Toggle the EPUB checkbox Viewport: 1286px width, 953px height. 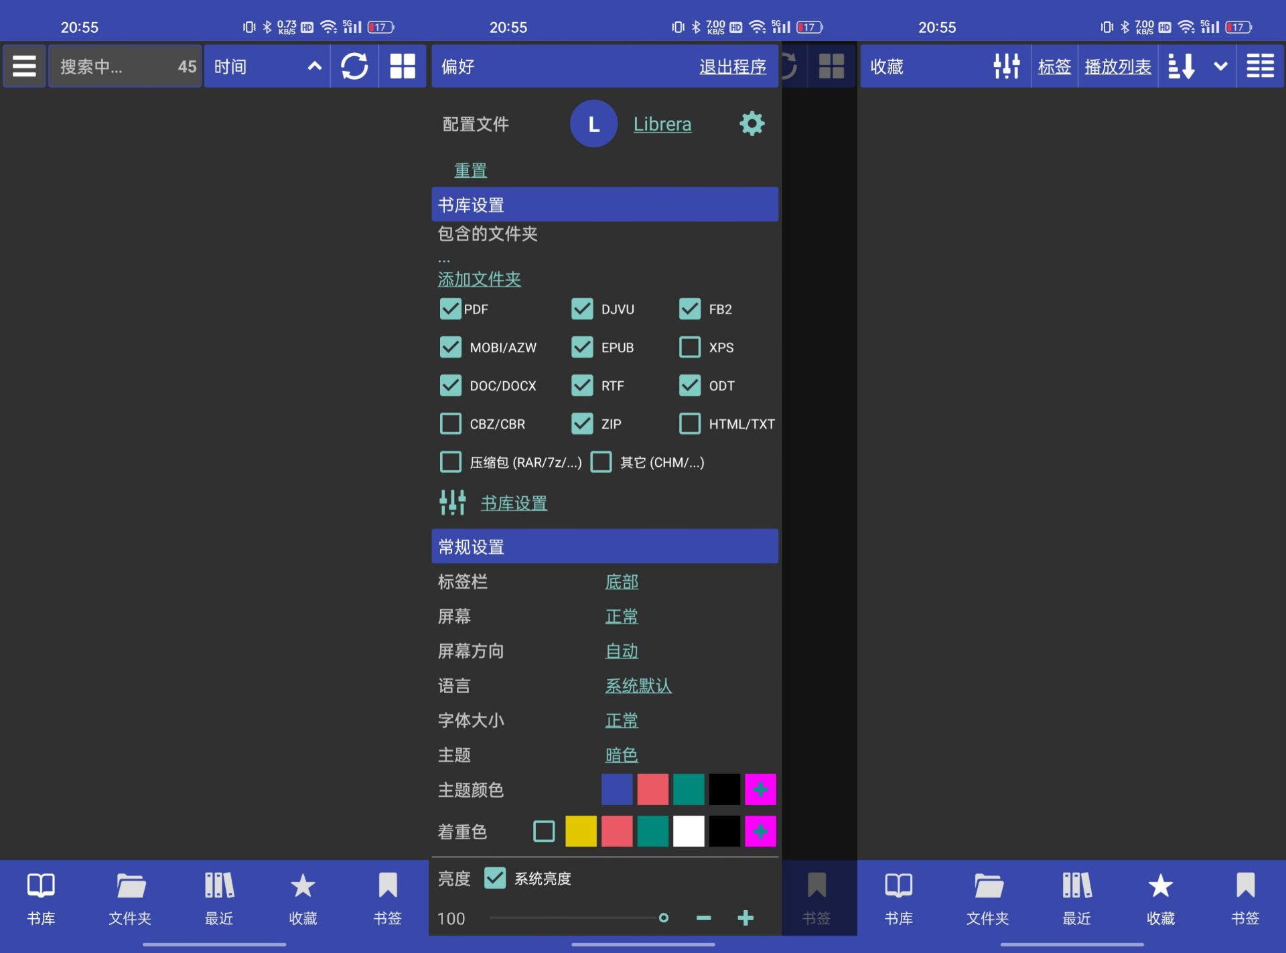[582, 347]
